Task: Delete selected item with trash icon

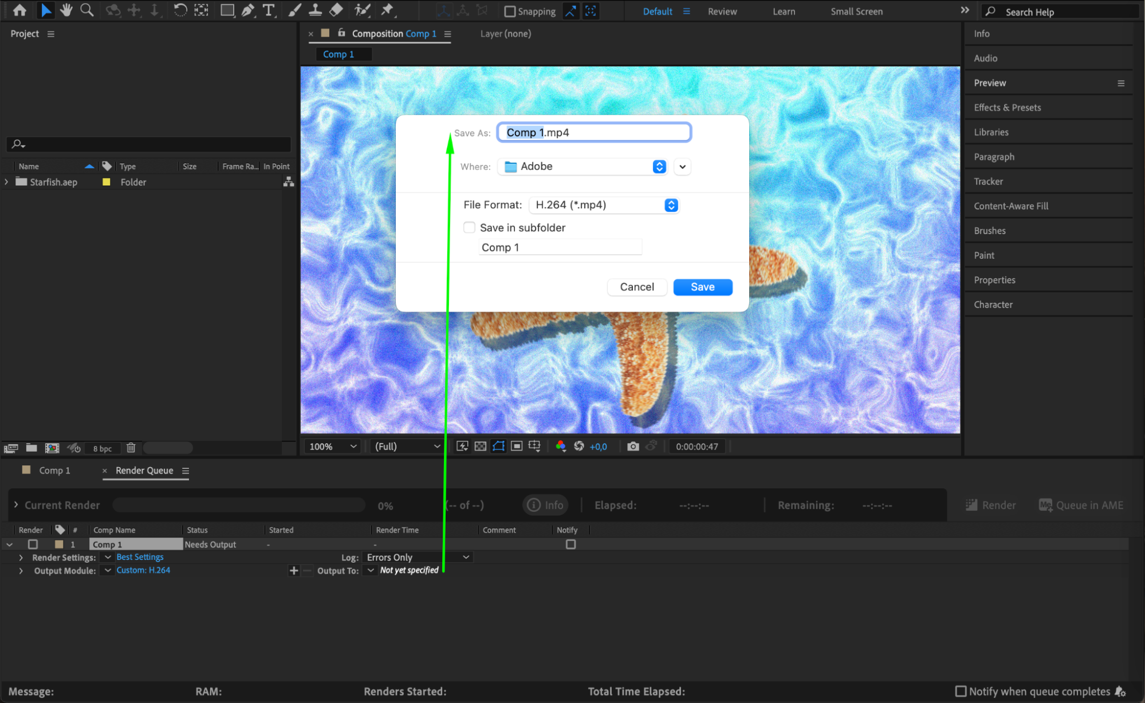Action: click(131, 448)
